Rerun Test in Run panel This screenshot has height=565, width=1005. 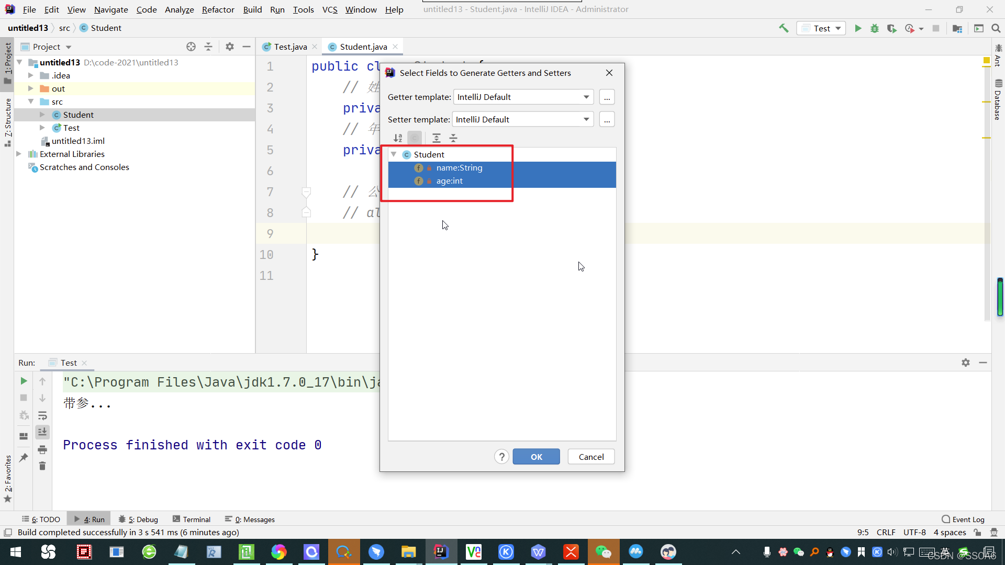point(24,381)
